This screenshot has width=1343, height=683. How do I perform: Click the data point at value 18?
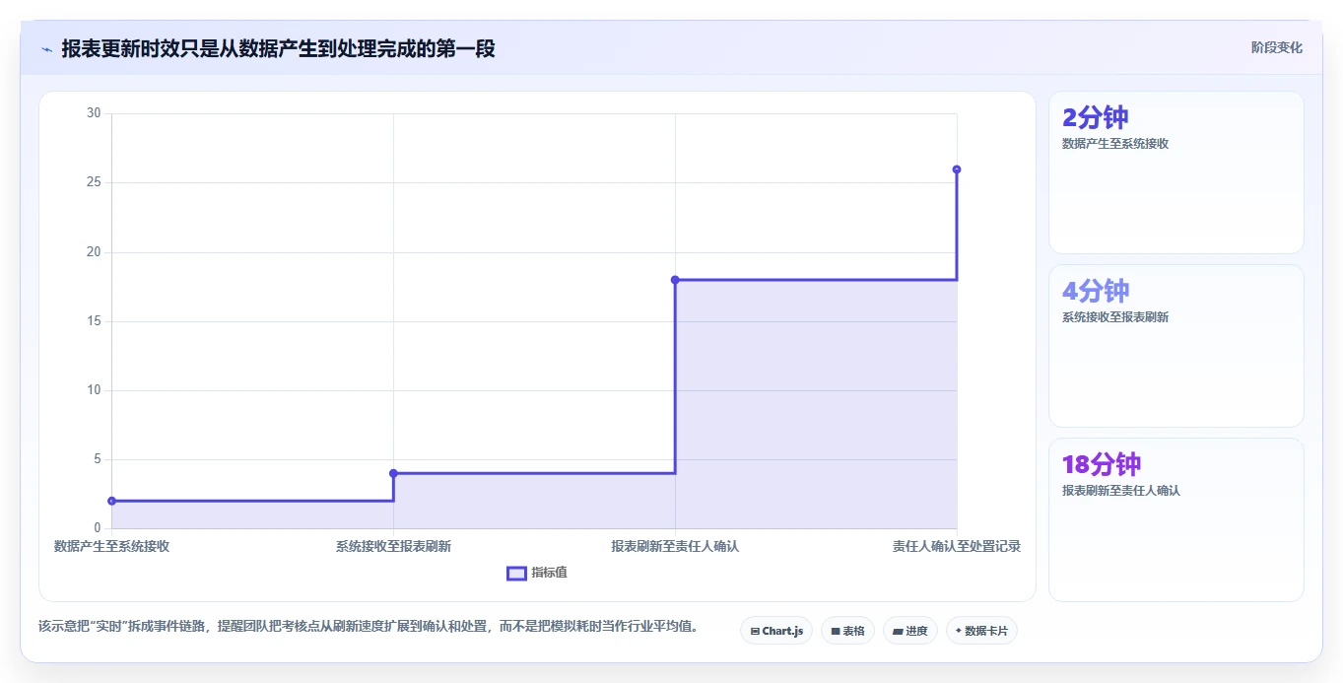tap(675, 280)
